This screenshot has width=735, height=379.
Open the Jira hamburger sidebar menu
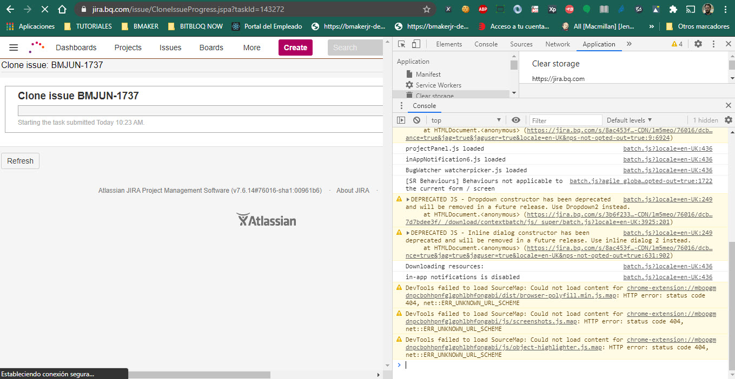14,48
